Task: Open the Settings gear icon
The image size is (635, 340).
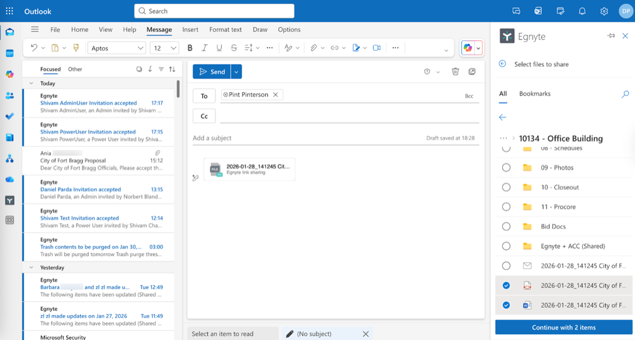Action: 604,11
